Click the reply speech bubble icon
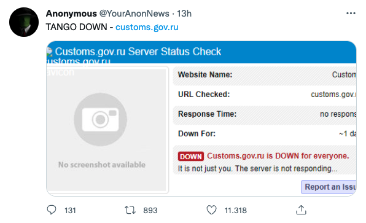The width and height of the screenshot is (366, 223). pos(52,210)
